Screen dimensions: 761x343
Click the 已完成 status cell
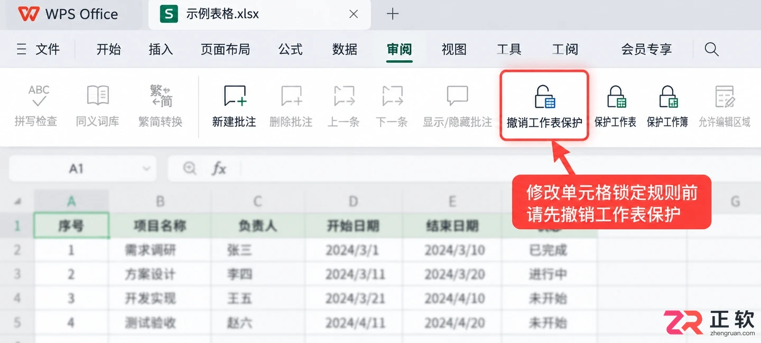(x=549, y=250)
